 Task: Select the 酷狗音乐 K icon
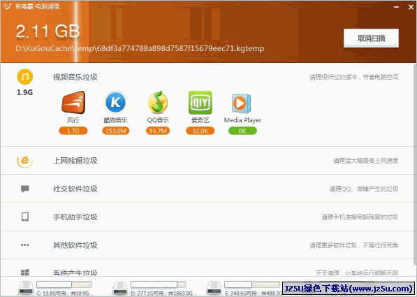point(115,102)
